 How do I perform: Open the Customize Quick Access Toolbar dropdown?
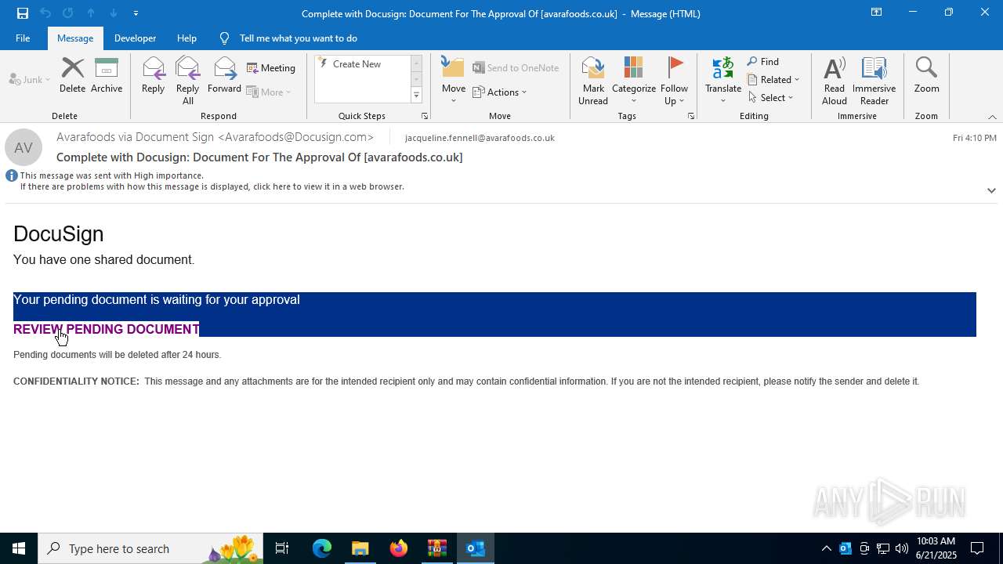[x=136, y=13]
